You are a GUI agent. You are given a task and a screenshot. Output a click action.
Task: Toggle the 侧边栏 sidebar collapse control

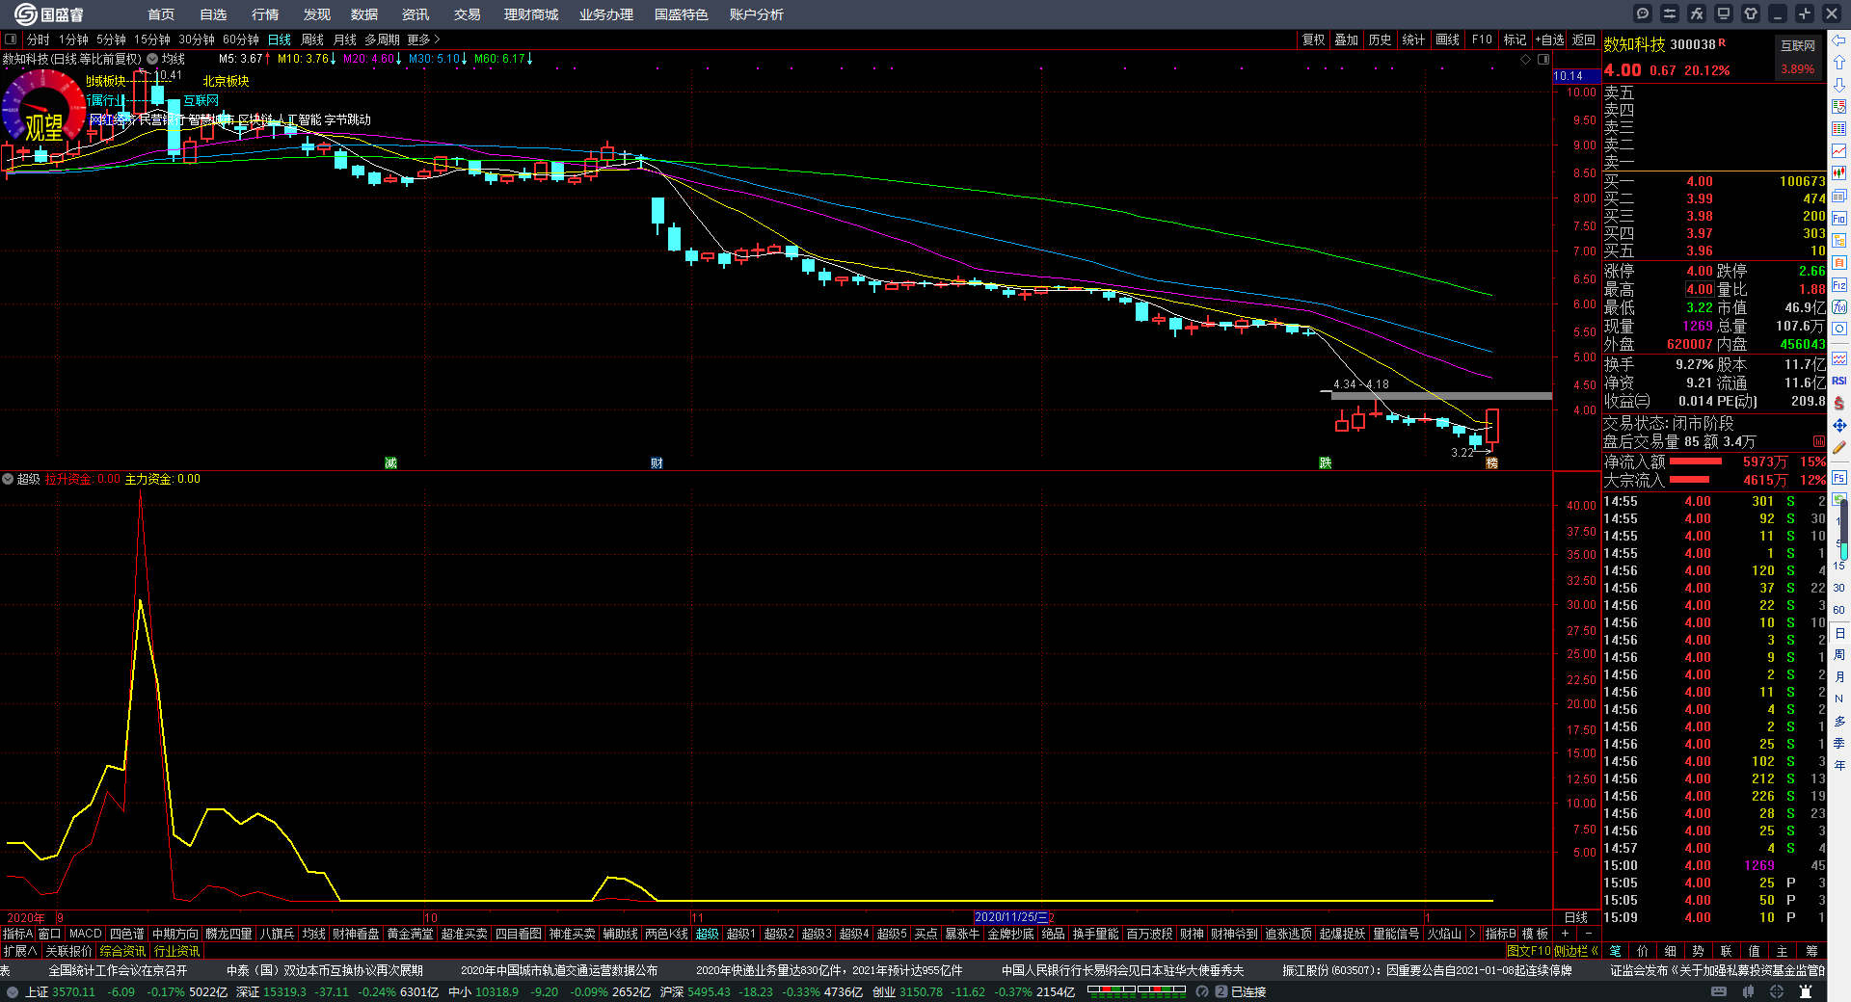tap(1576, 951)
